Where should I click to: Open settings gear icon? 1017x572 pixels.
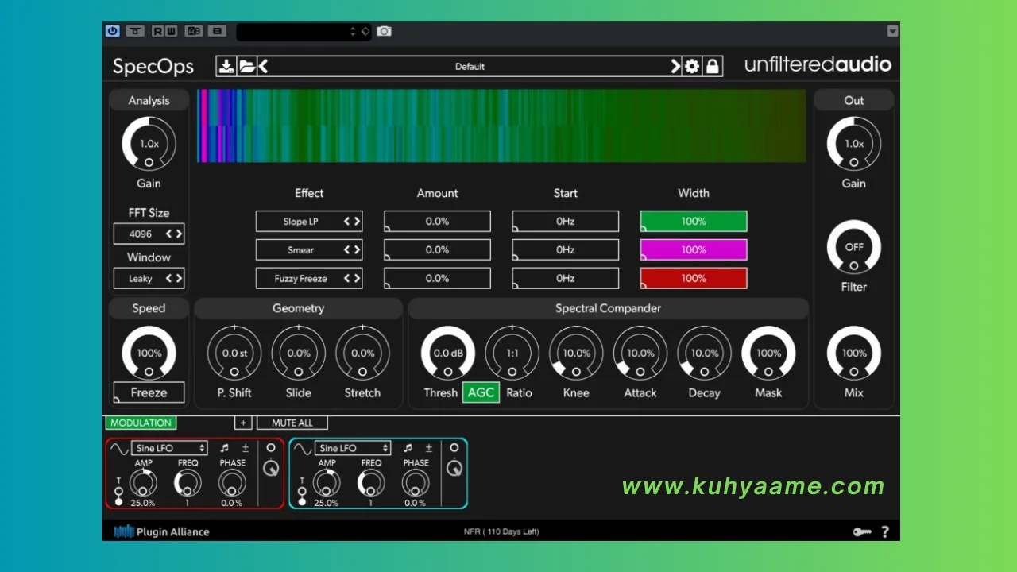[692, 66]
